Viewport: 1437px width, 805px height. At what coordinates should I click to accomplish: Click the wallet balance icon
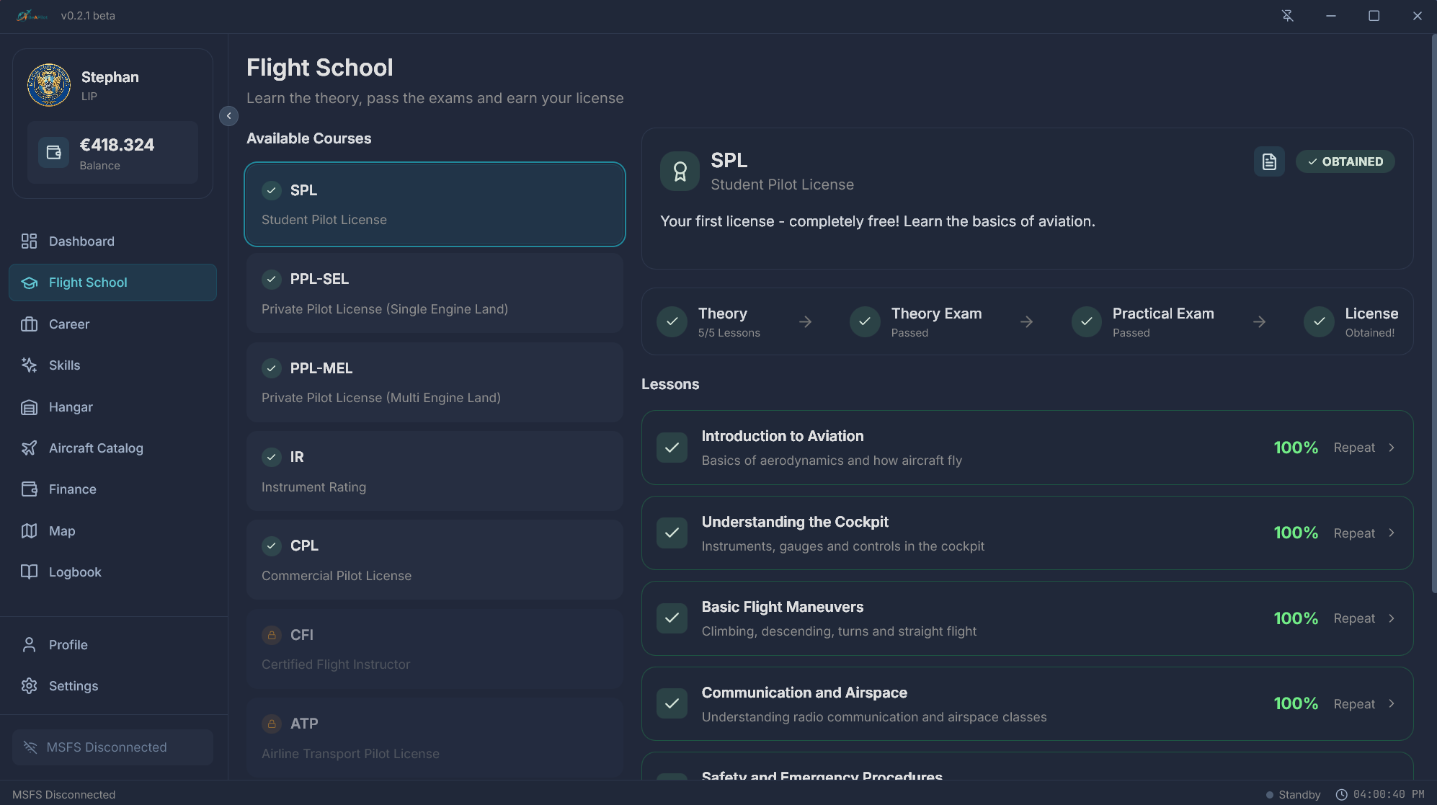53,152
